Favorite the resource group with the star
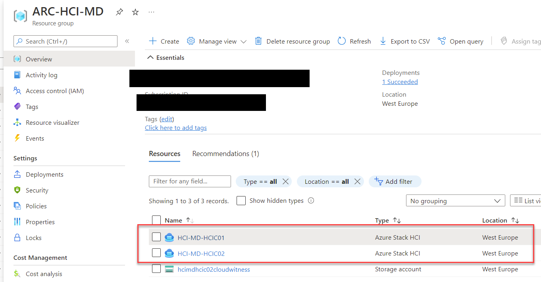 click(135, 12)
